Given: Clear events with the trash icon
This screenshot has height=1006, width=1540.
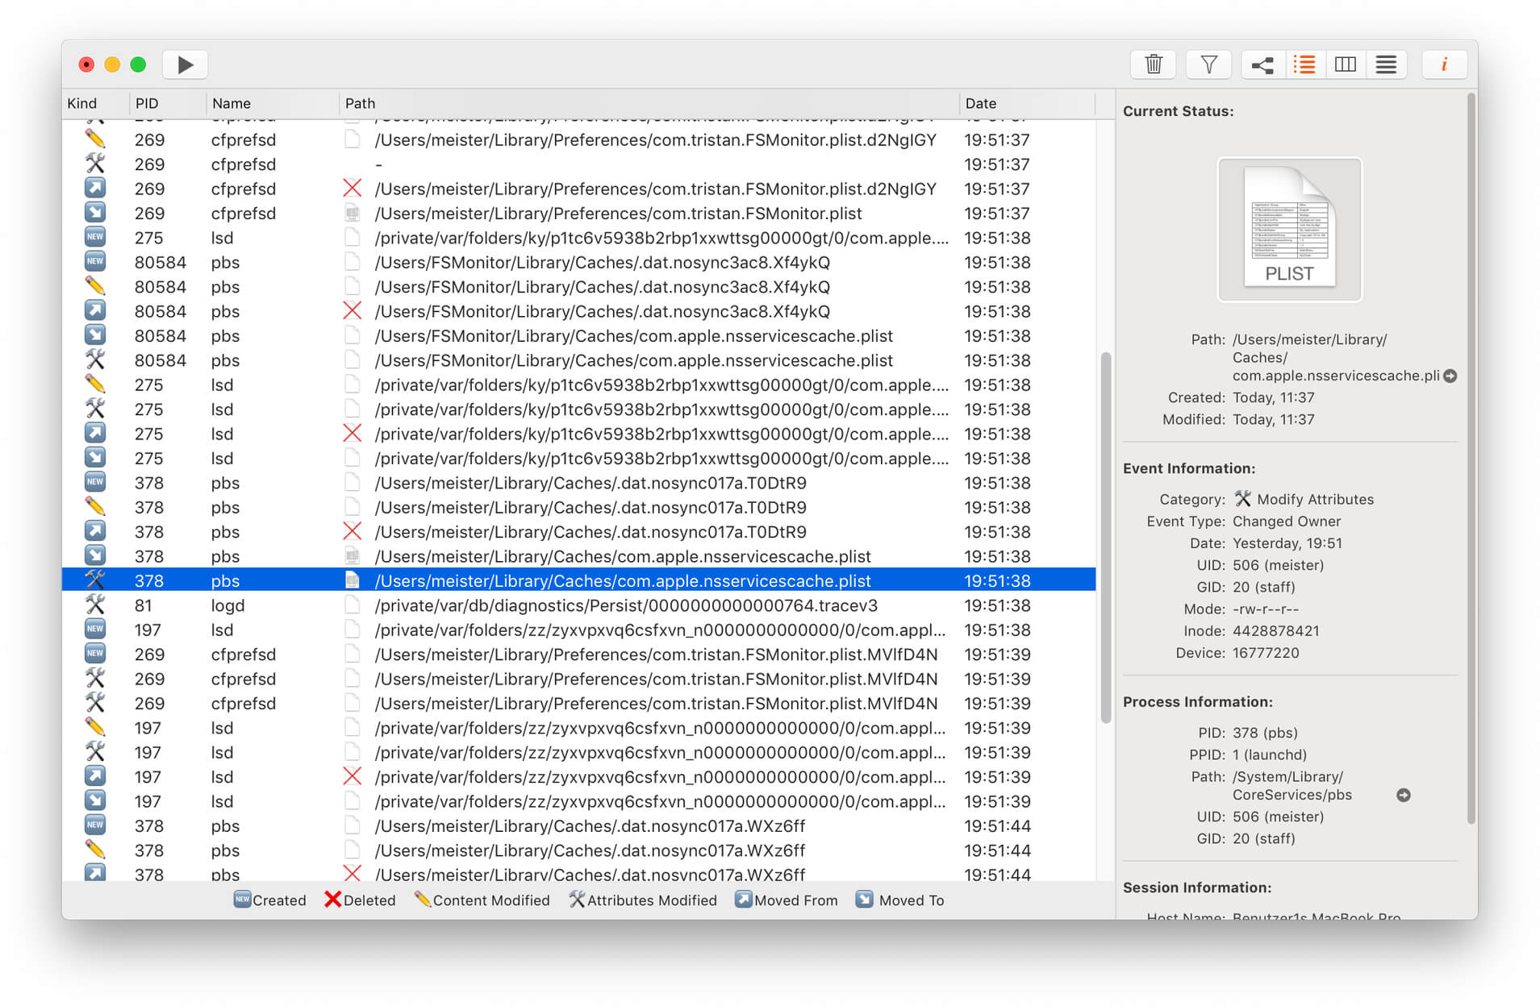Looking at the screenshot, I should pos(1153,64).
